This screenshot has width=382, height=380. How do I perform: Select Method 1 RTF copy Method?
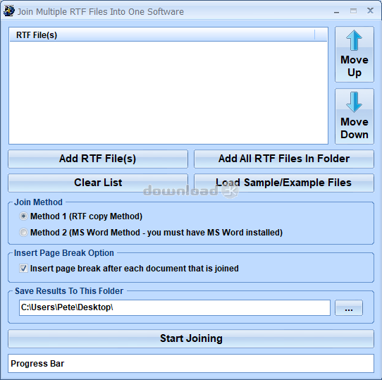click(23, 216)
